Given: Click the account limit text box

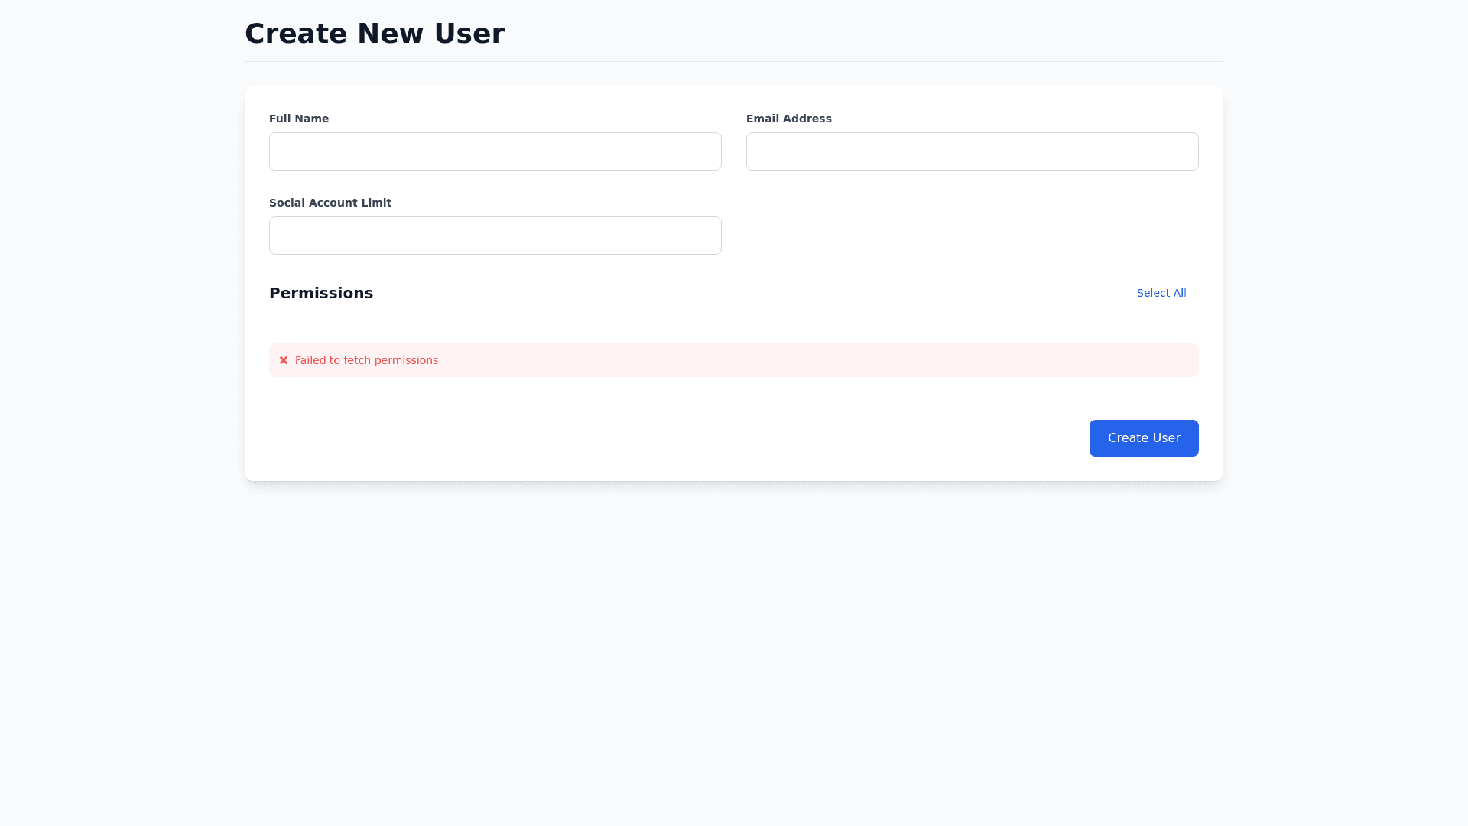Looking at the screenshot, I should pyautogui.click(x=495, y=236).
